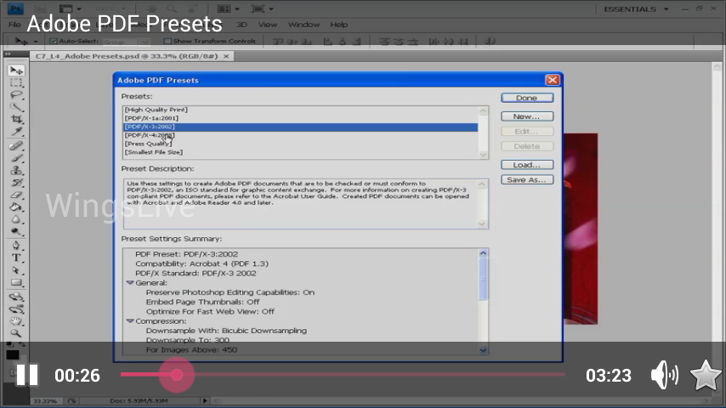726x408 pixels.
Task: Open the ESSENTIALS workspace dropdown
Action: point(636,9)
